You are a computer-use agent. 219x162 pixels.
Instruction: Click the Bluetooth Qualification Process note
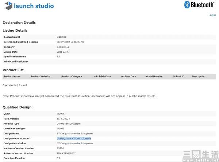tap(79, 96)
